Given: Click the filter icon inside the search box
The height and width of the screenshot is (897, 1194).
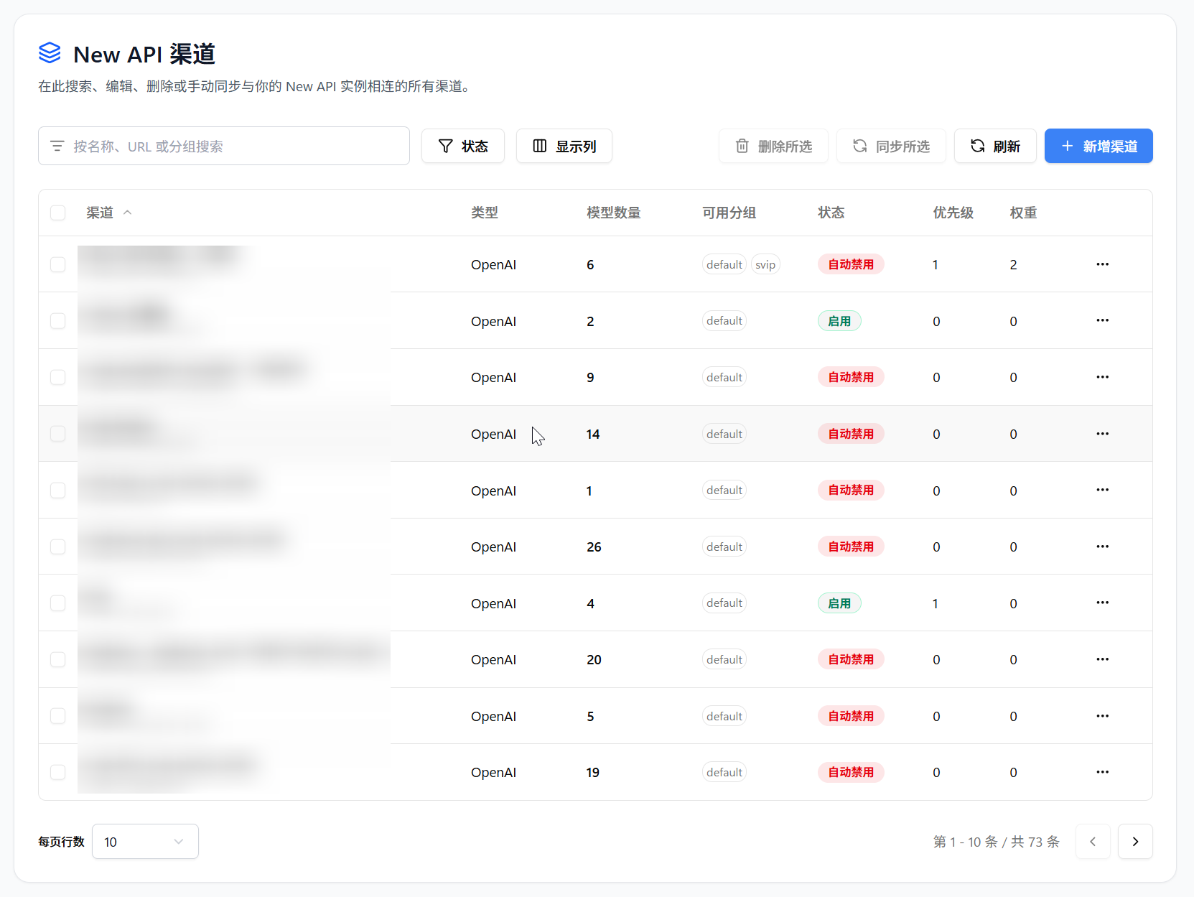Looking at the screenshot, I should click(57, 146).
